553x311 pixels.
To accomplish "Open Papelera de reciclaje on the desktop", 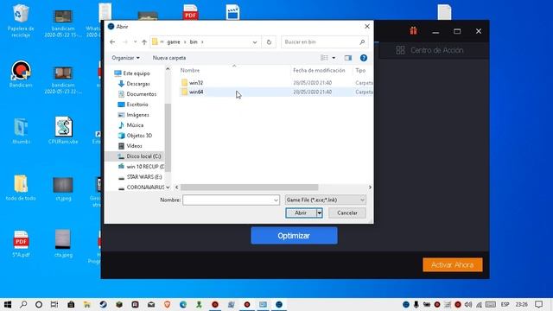I will pos(21,21).
